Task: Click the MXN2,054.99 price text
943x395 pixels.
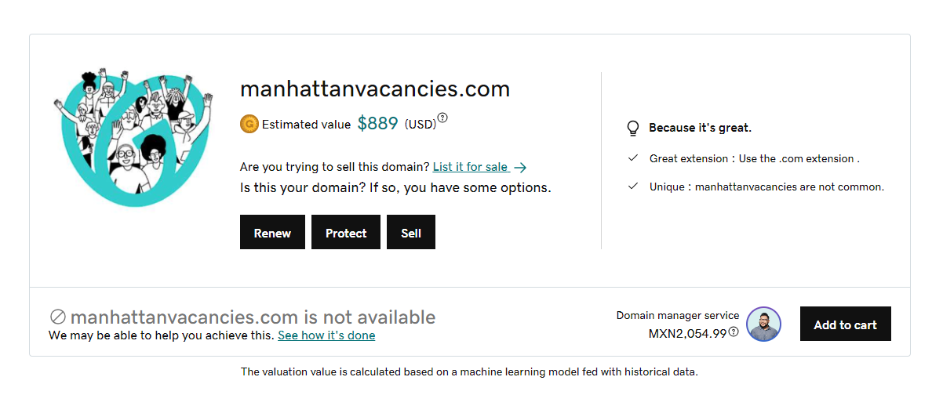Action: pyautogui.click(x=687, y=332)
